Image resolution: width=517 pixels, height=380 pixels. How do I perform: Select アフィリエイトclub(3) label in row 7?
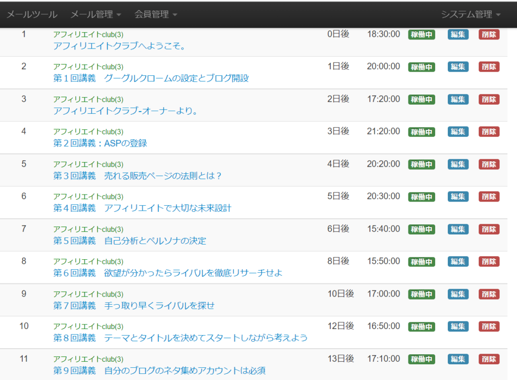click(88, 229)
